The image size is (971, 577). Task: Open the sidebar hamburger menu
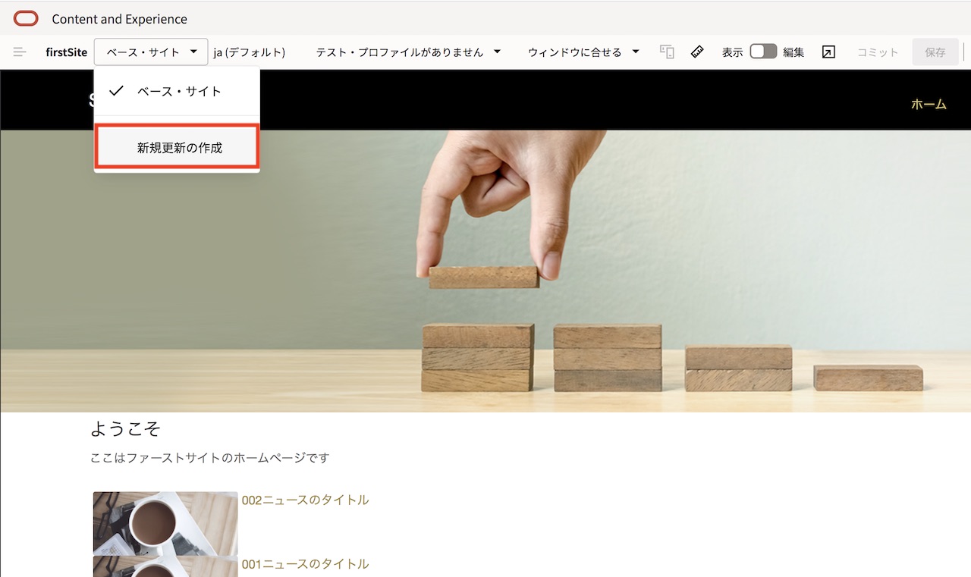coord(20,52)
